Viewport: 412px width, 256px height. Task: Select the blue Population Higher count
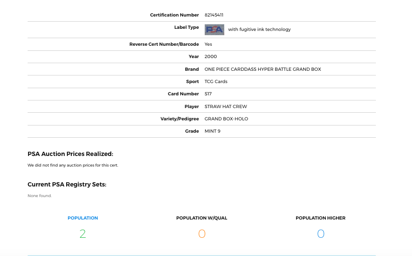(x=321, y=234)
